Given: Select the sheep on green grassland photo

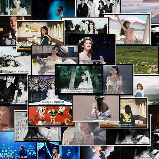Looking at the screenshot, I should point(137,60).
